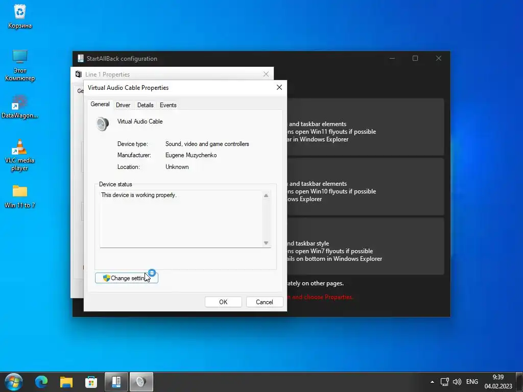Screen dimensions: 523x392
Task: Switch to the Details tab
Action: [x=145, y=105]
